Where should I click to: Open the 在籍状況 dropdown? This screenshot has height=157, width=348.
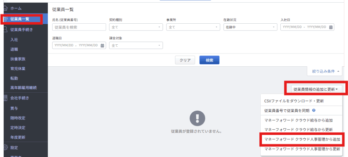pos(250,27)
